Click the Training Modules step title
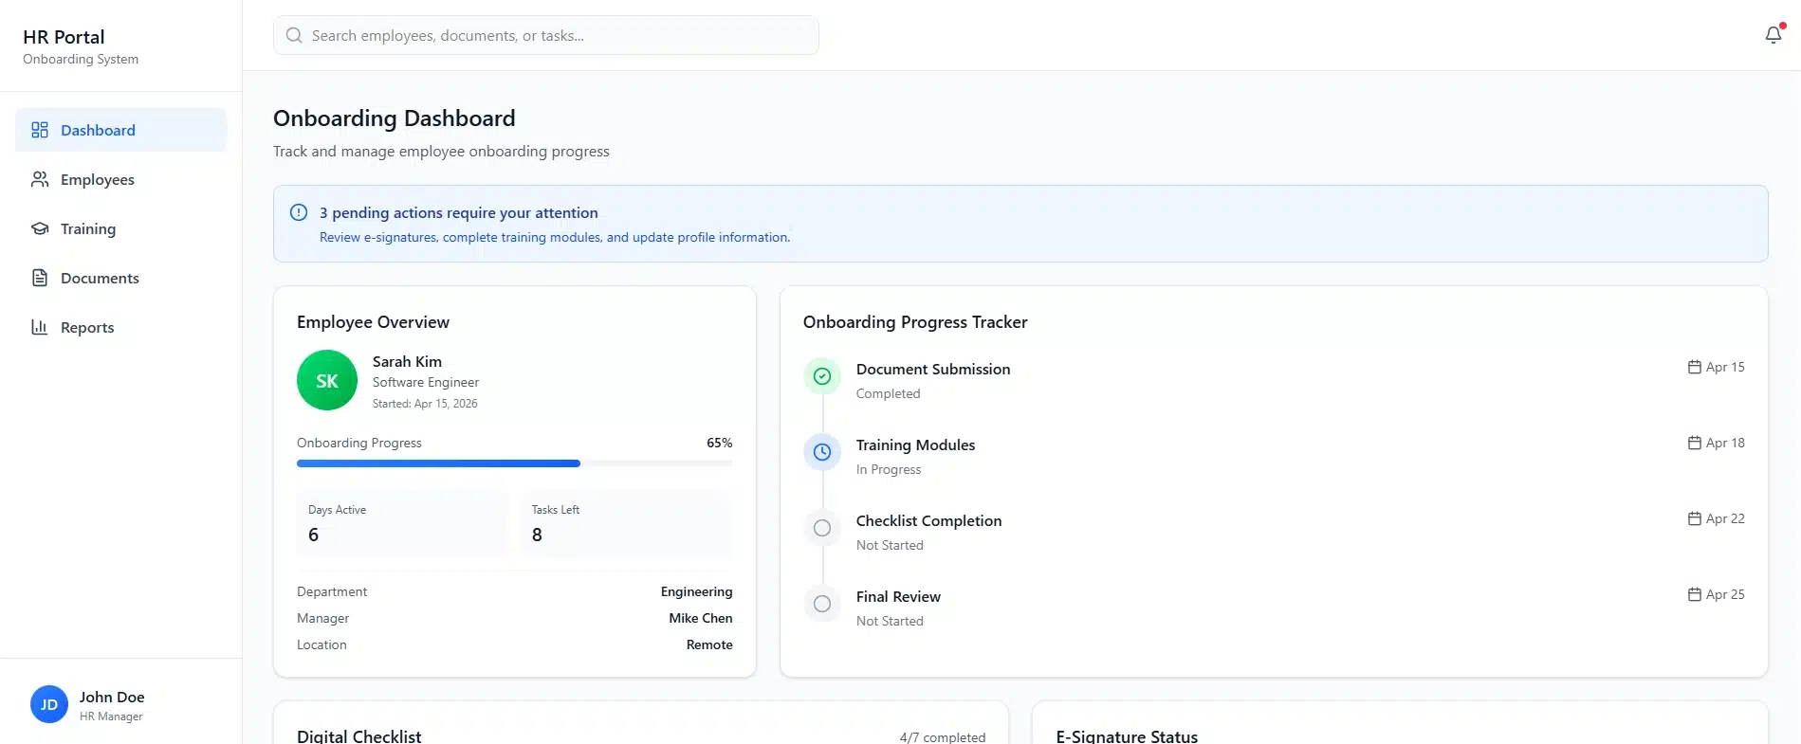The width and height of the screenshot is (1801, 744). point(915,445)
